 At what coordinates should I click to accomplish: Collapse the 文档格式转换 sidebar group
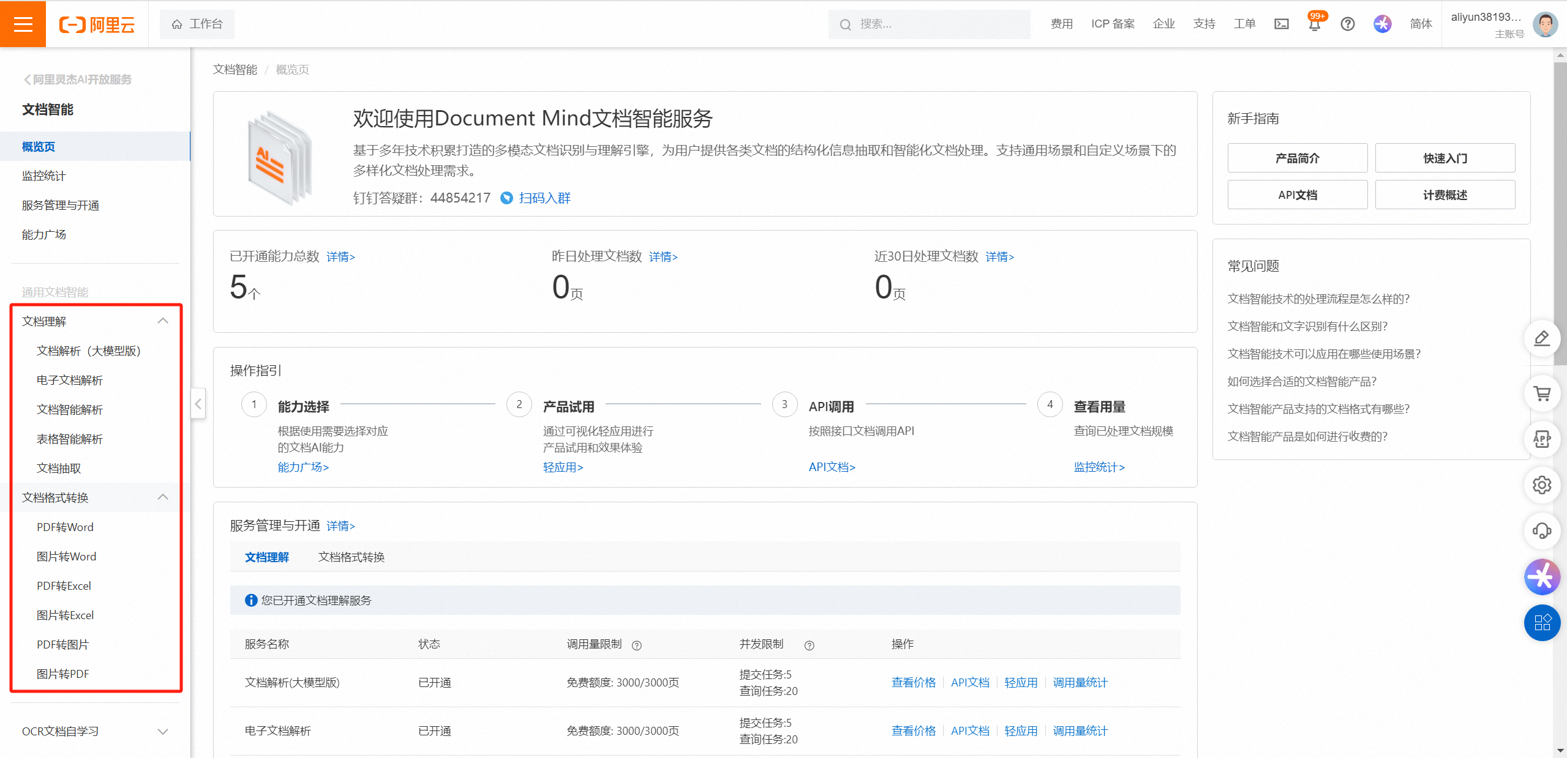pyautogui.click(x=163, y=497)
